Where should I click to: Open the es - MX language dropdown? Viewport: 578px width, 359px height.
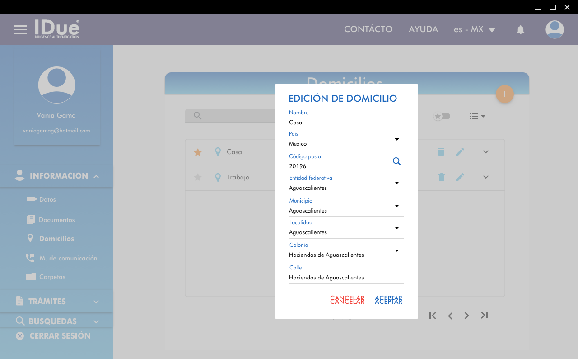click(475, 30)
